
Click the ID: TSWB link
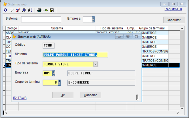(20, 98)
